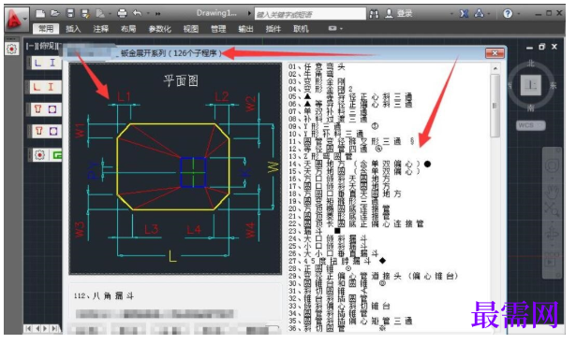
Task: Click the Zoom extents navigation icon
Action: click(552, 209)
